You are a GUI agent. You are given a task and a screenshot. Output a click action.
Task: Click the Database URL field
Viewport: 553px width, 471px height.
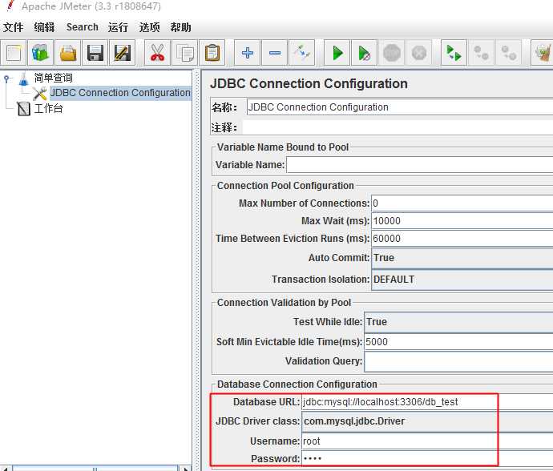point(427,402)
